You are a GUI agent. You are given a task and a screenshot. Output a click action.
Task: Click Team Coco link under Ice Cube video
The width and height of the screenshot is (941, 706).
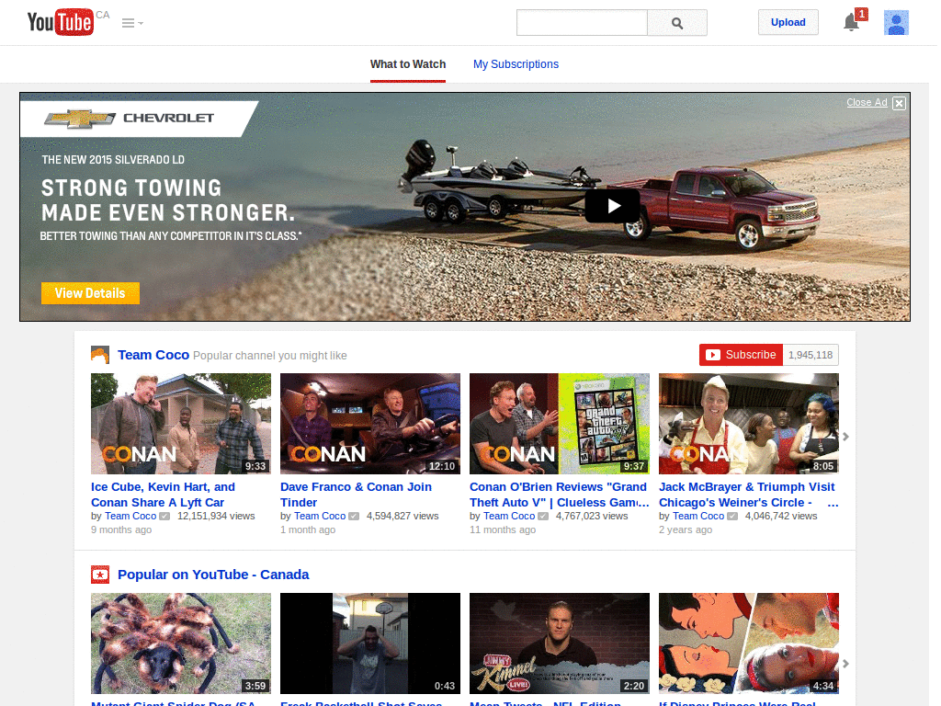(130, 517)
